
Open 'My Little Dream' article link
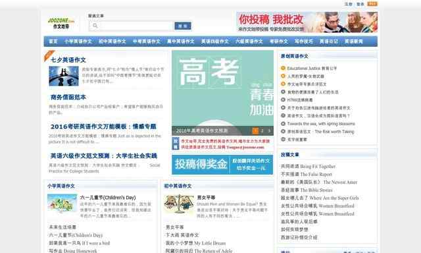pyautogui.click(x=195, y=243)
